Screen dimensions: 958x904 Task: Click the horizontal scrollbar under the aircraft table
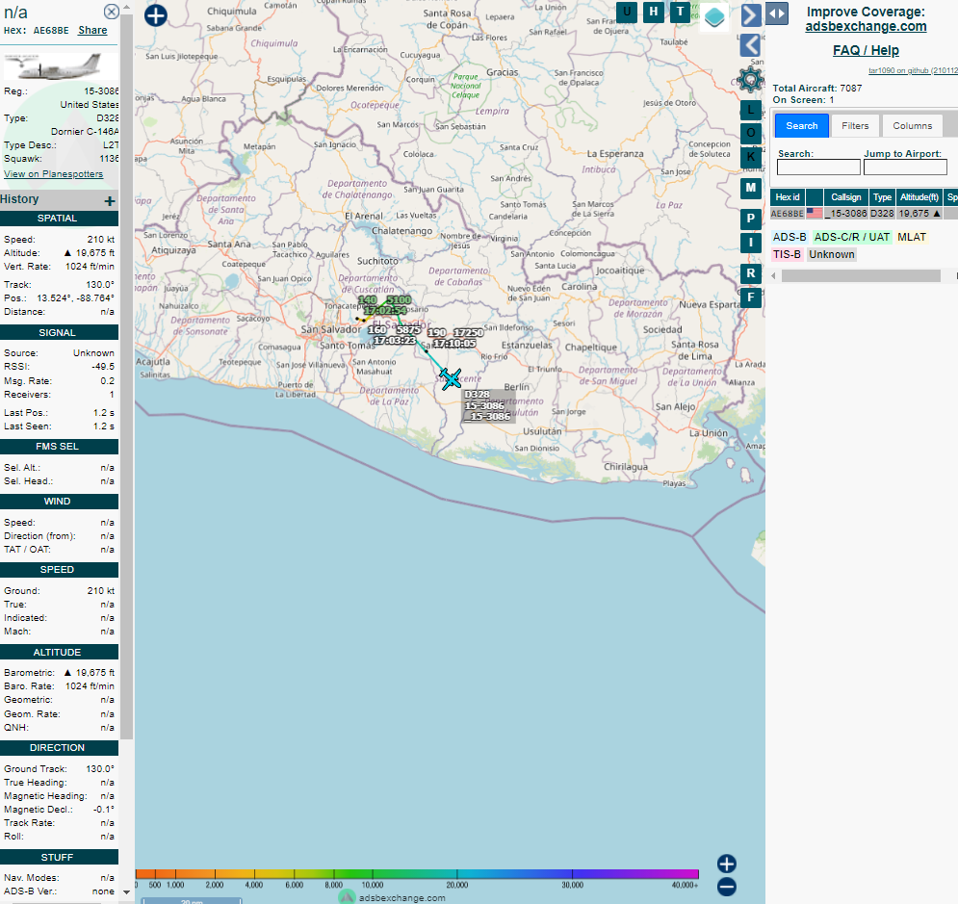click(861, 276)
